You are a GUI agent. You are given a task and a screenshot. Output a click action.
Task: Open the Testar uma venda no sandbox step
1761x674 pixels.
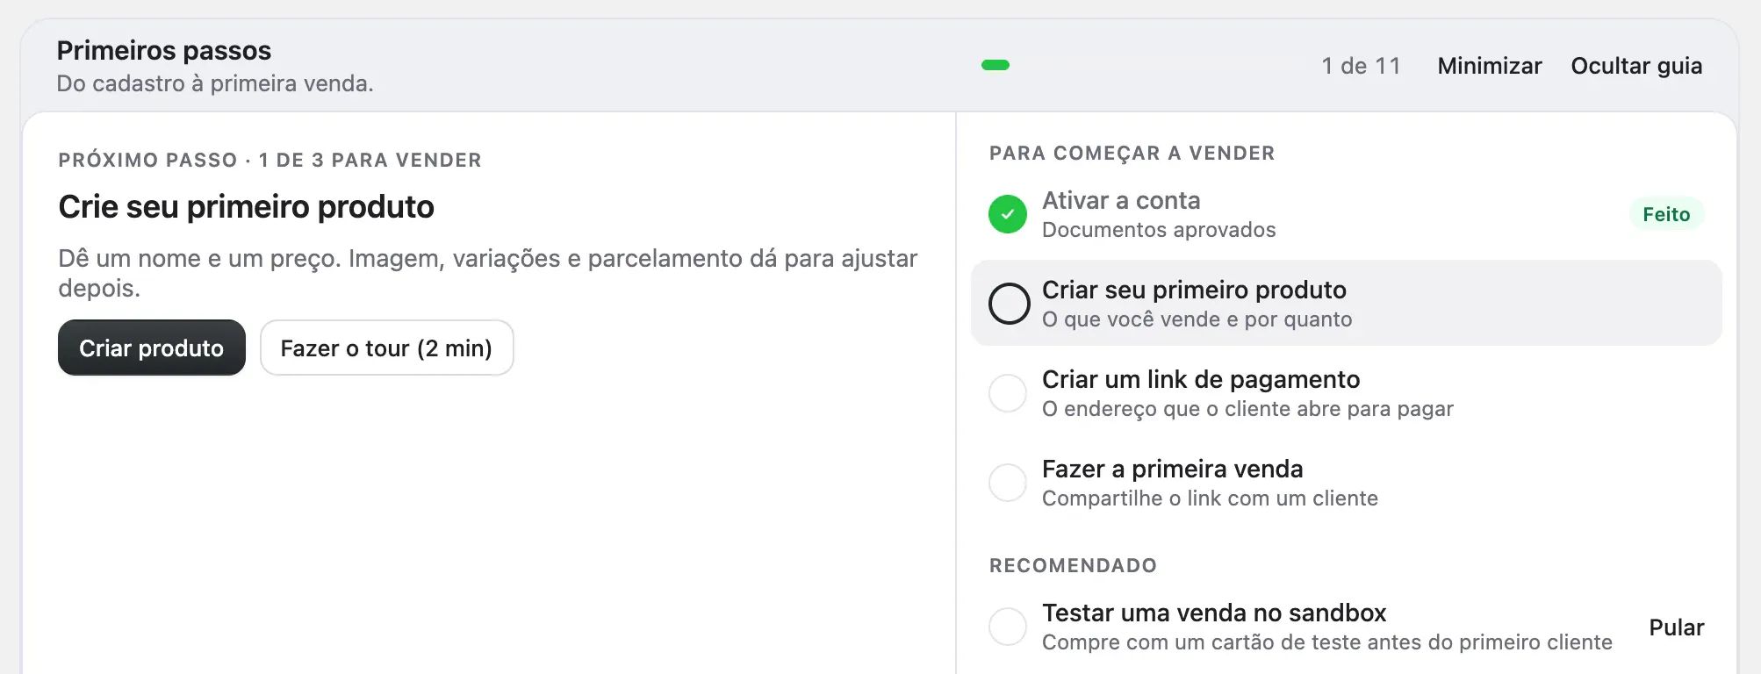coord(1347,627)
